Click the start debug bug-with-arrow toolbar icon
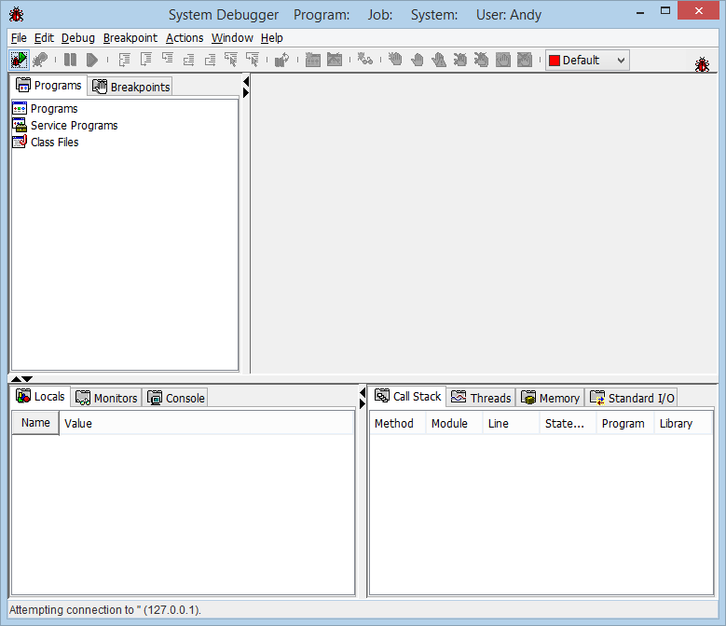This screenshot has height=626, width=726. [20, 60]
